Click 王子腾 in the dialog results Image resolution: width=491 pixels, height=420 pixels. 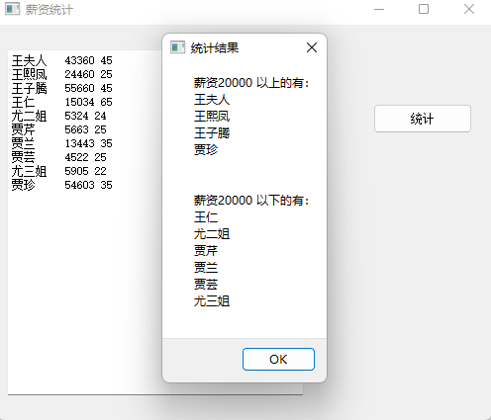[x=212, y=133]
